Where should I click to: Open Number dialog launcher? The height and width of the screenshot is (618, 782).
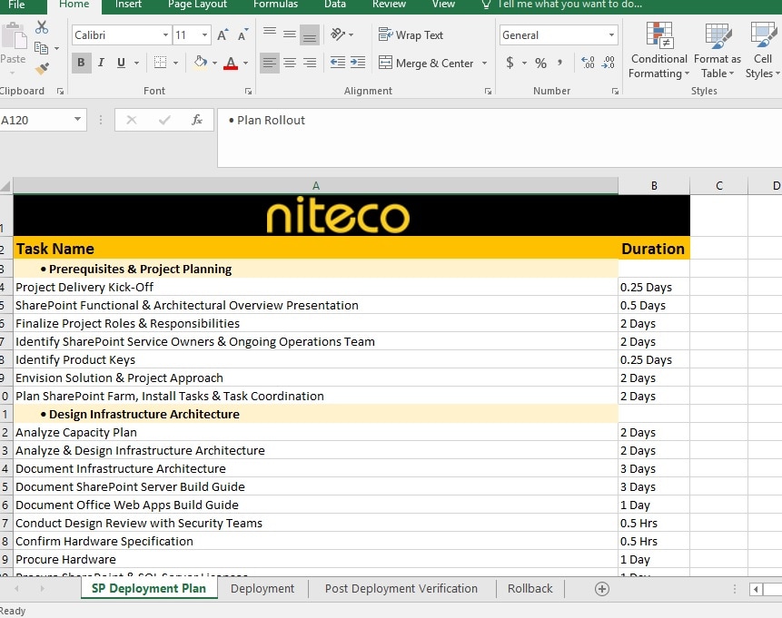(615, 92)
